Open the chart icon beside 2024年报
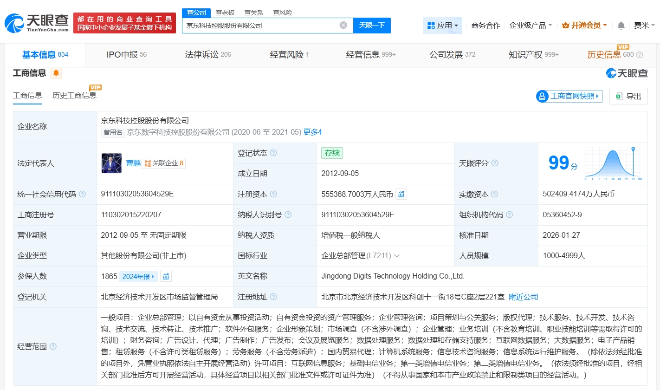The image size is (660, 390). (166, 277)
